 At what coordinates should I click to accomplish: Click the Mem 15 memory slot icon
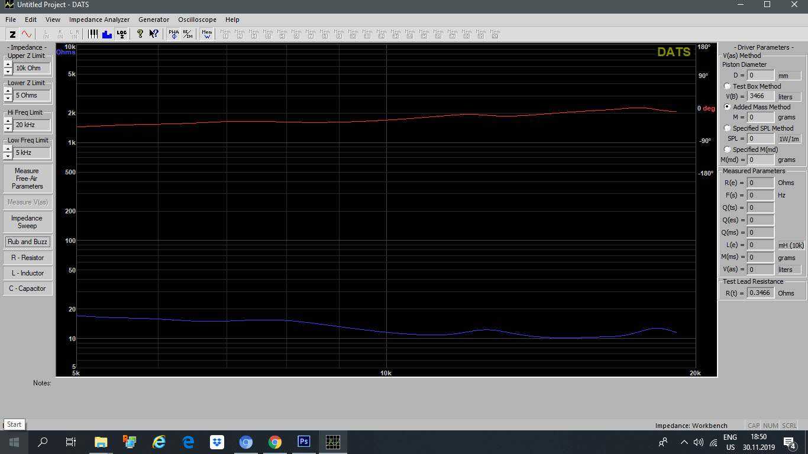tap(424, 34)
